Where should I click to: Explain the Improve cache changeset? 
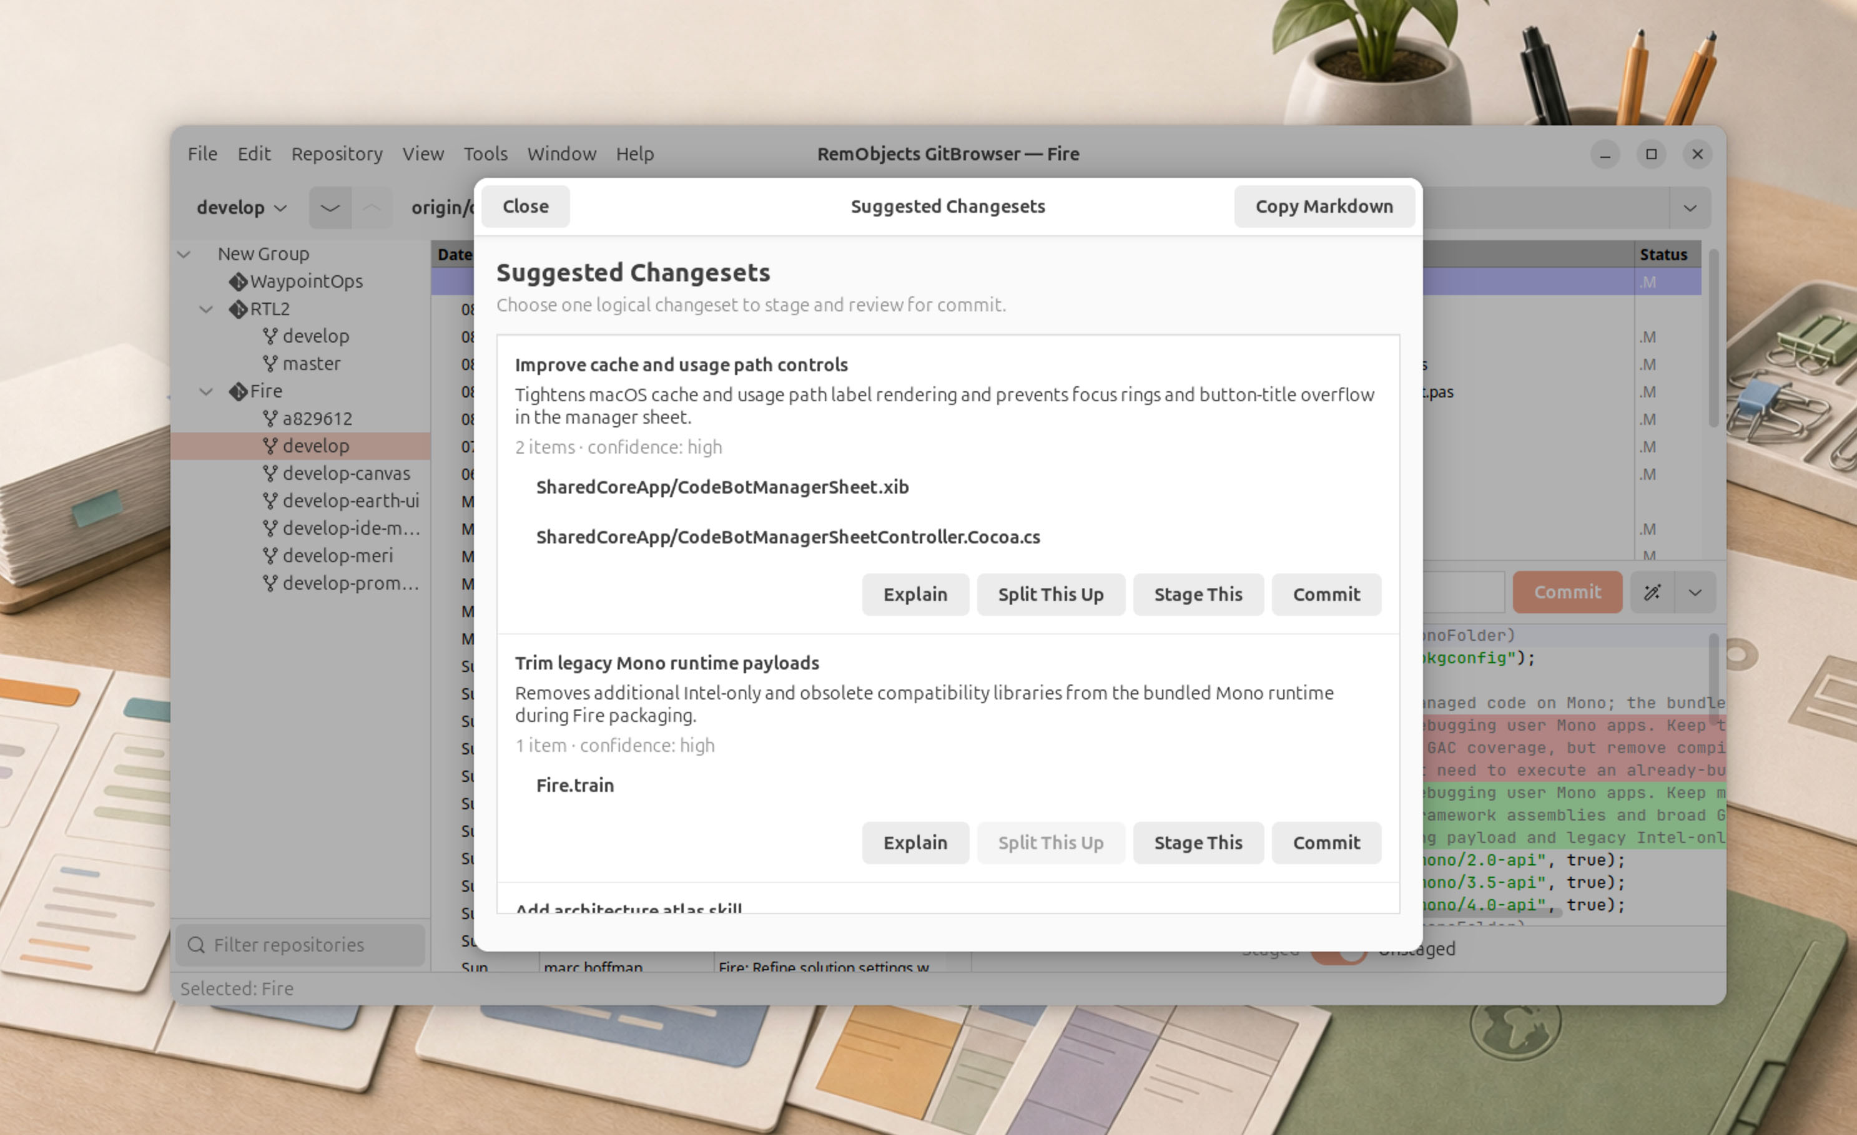[915, 595]
